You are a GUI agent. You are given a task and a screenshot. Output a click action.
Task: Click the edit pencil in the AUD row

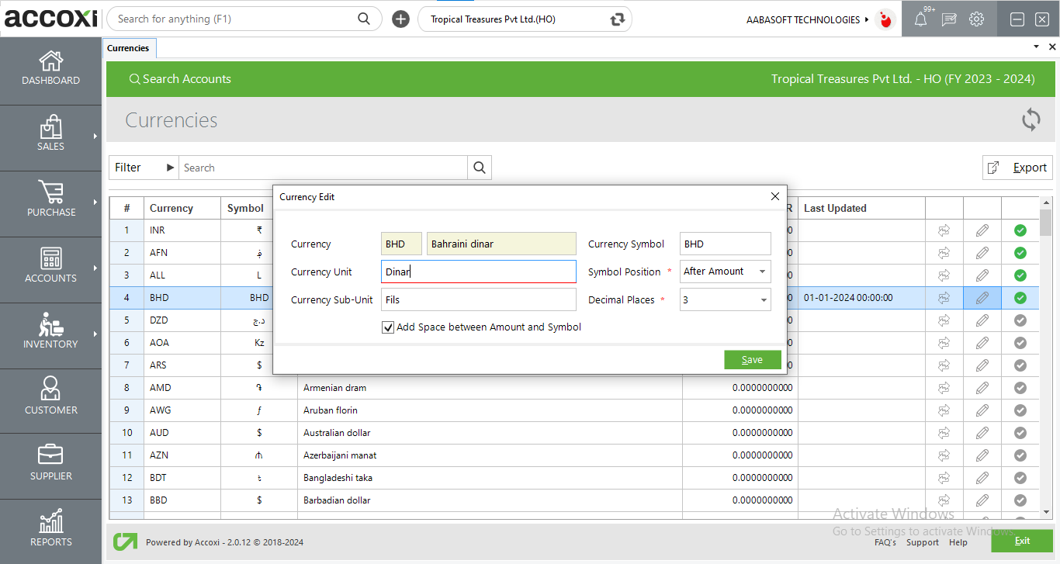(982, 433)
